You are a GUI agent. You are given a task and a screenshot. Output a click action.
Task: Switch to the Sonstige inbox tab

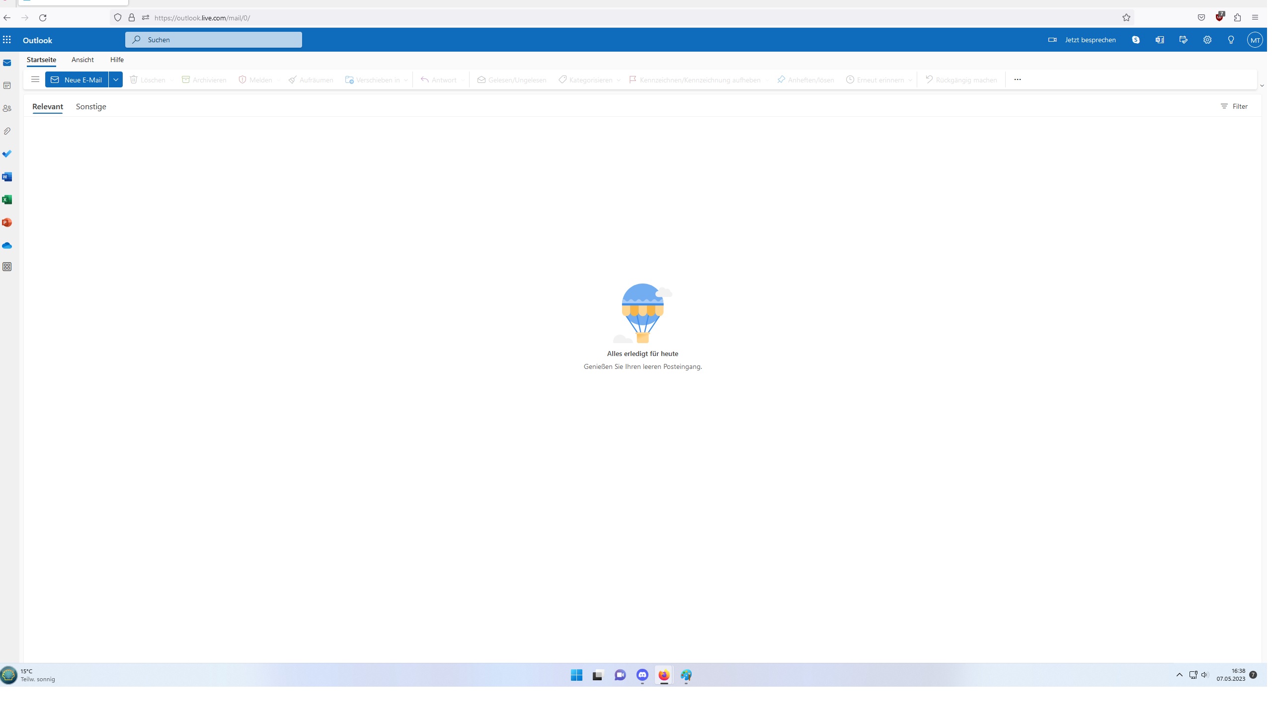pos(91,107)
